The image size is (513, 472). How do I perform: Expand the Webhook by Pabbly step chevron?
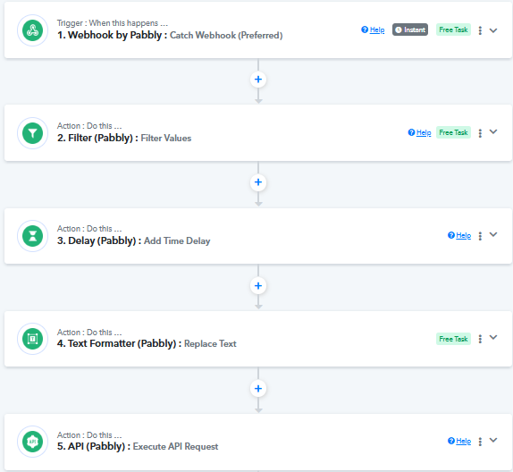[x=493, y=30]
